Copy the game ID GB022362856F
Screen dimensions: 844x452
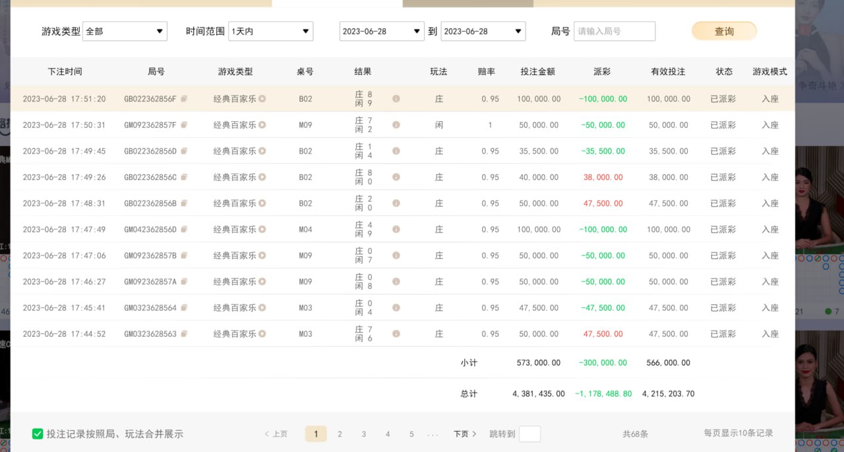[184, 98]
